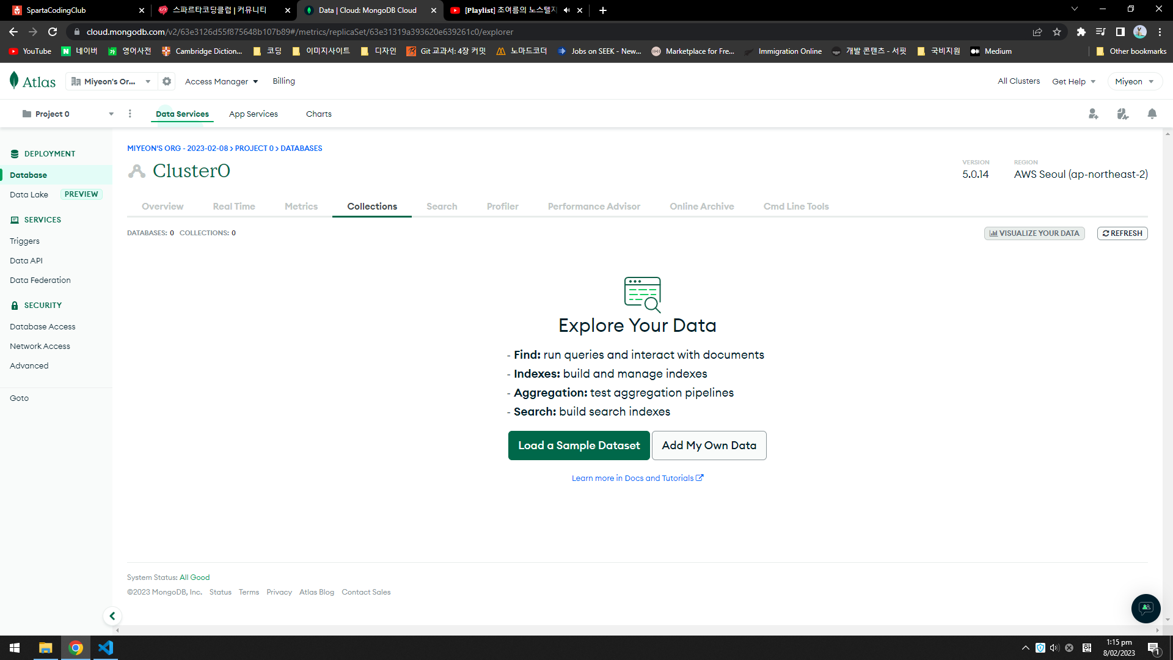Image resolution: width=1173 pixels, height=660 pixels.
Task: Switch to the Charts tab
Action: tap(318, 114)
